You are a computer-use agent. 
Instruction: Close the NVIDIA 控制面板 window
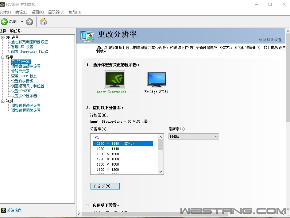coord(284,4)
